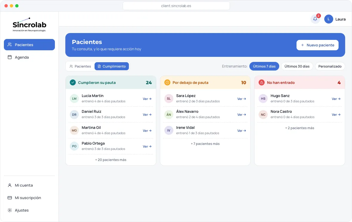This screenshot has width=352, height=222.
Task: View Álex Navarro's details
Action: [242, 115]
